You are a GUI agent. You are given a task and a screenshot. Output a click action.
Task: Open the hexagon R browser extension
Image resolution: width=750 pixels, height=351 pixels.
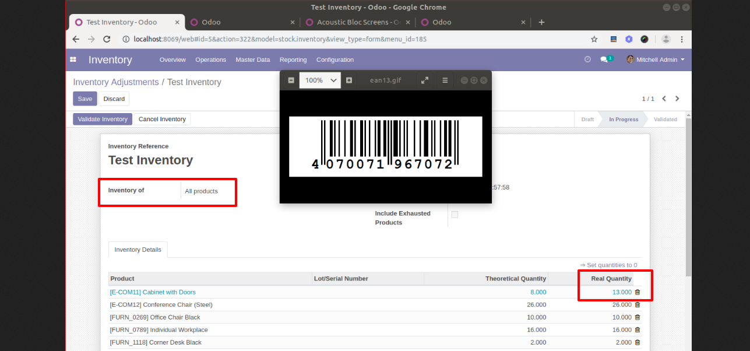pyautogui.click(x=629, y=39)
